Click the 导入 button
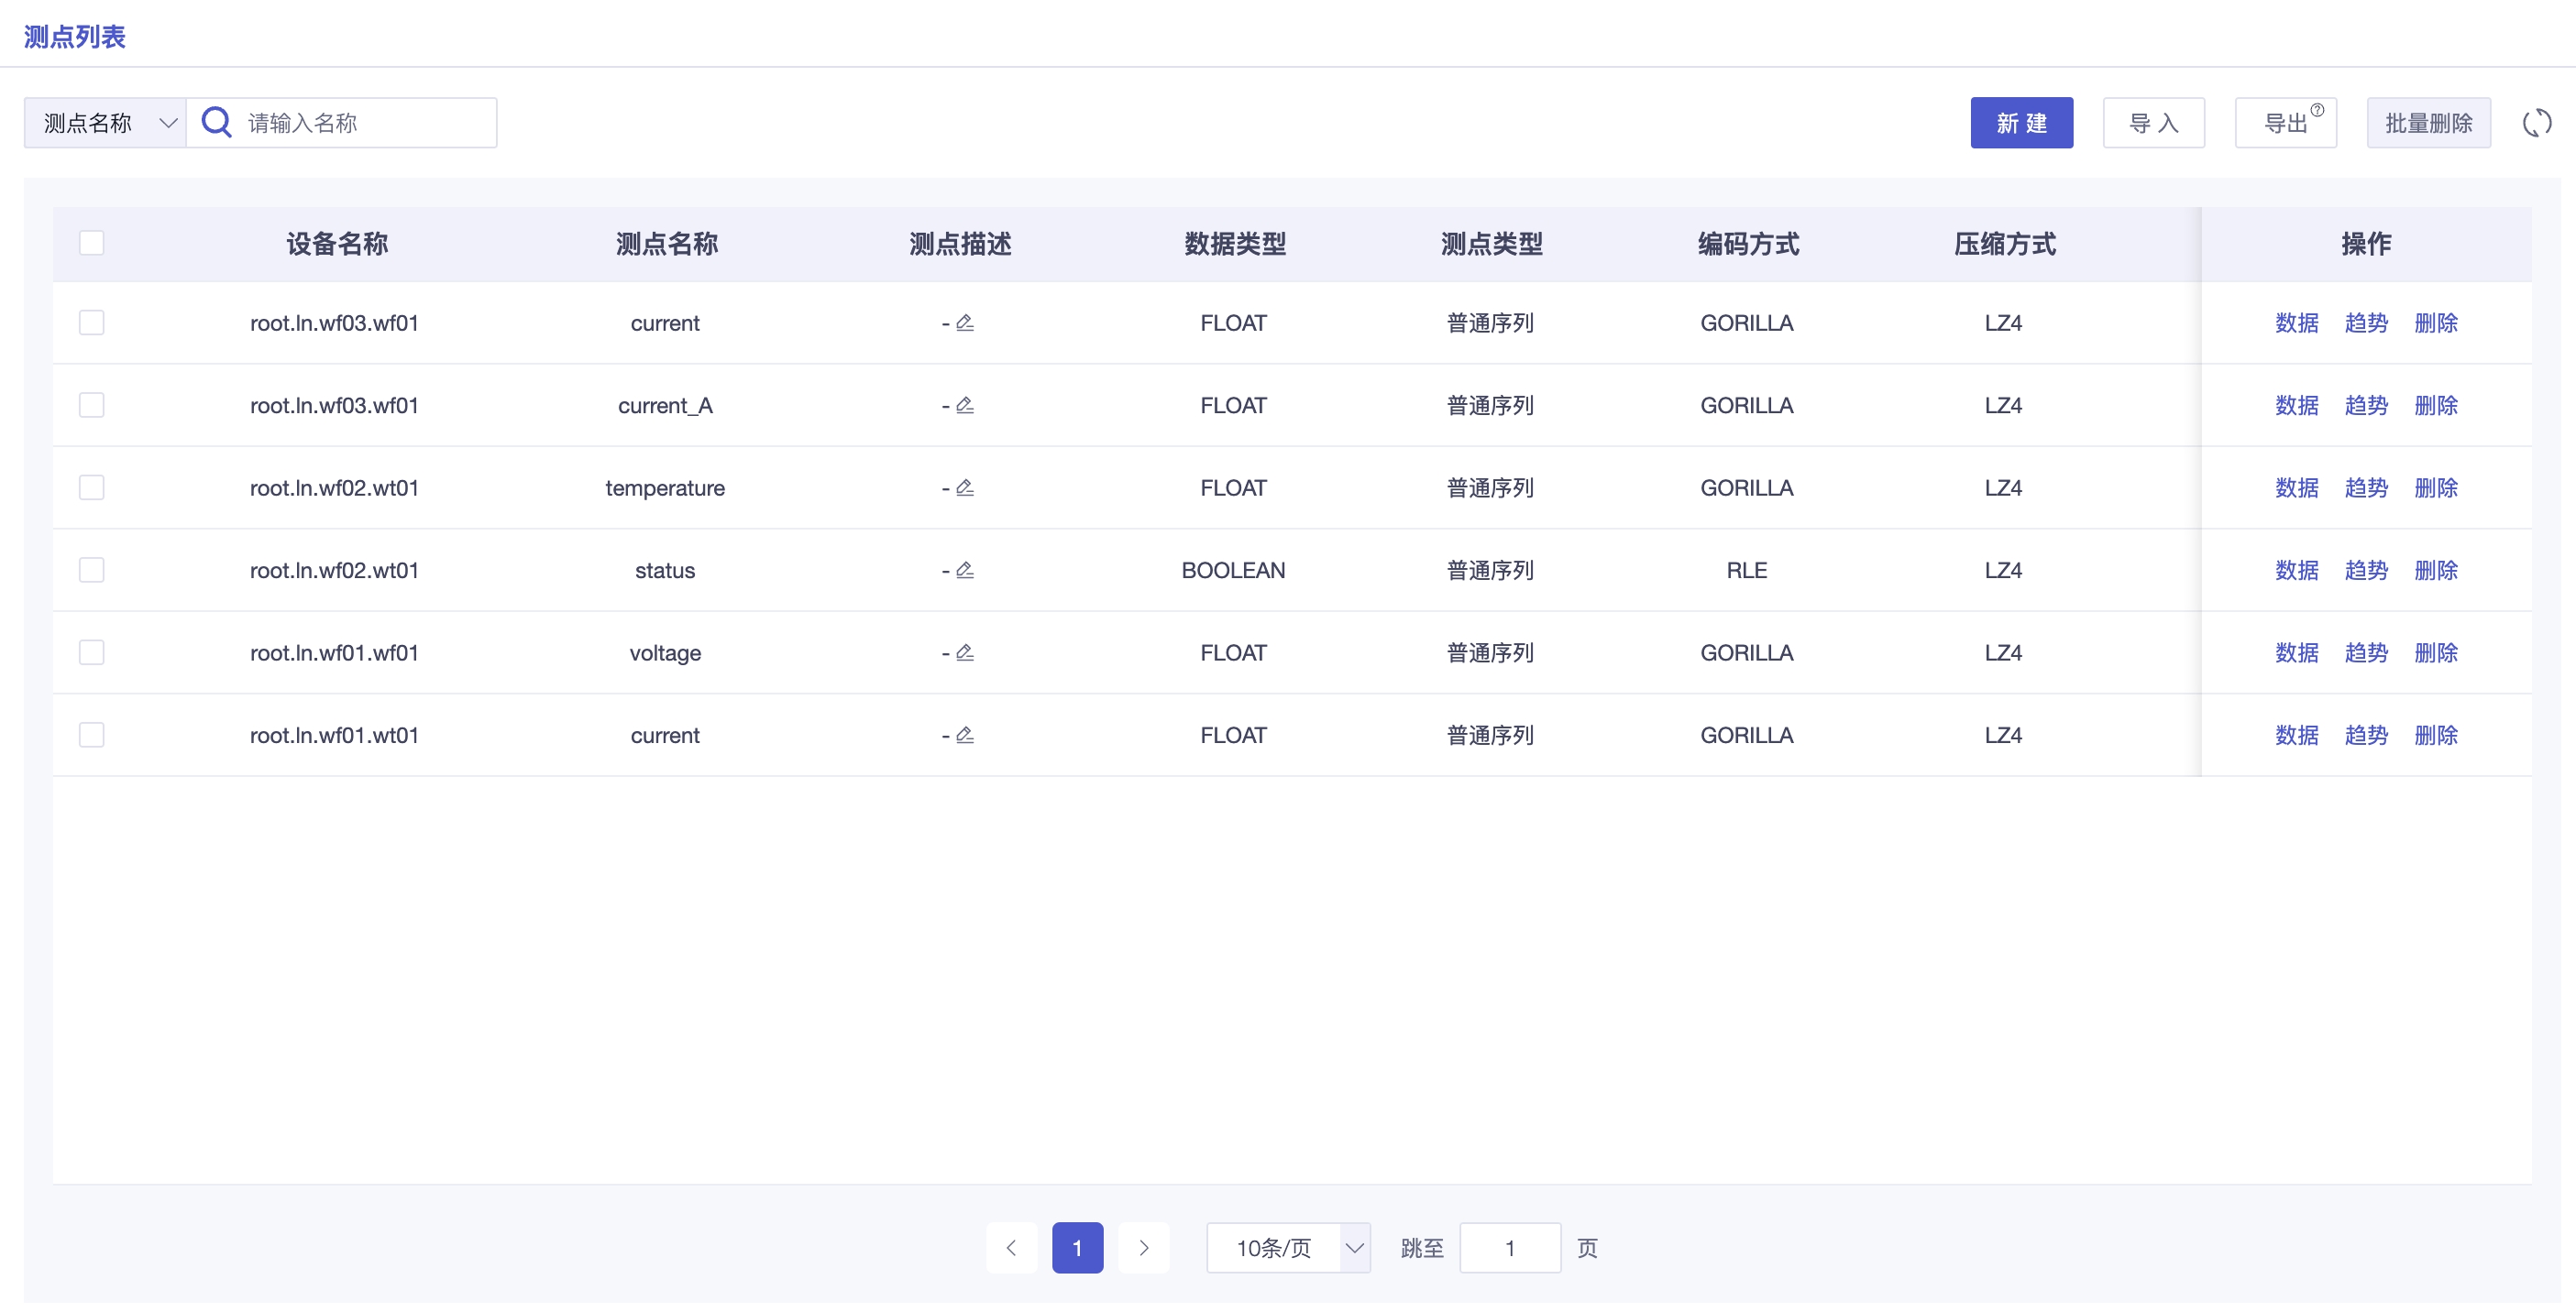 [2153, 123]
